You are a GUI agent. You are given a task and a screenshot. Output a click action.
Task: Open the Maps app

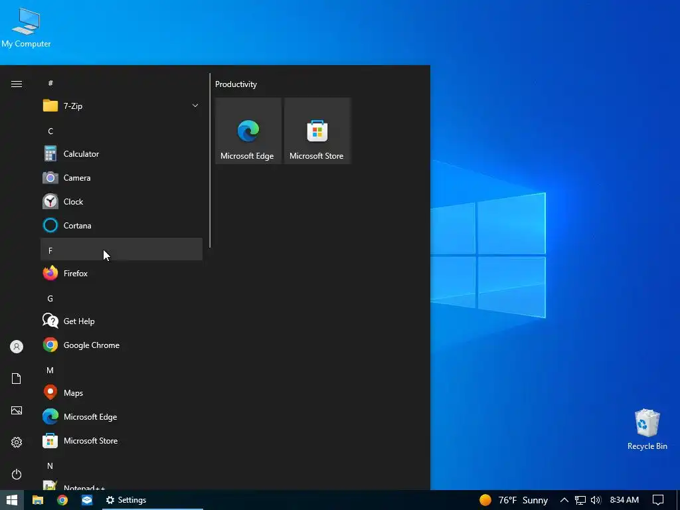[x=122, y=393]
